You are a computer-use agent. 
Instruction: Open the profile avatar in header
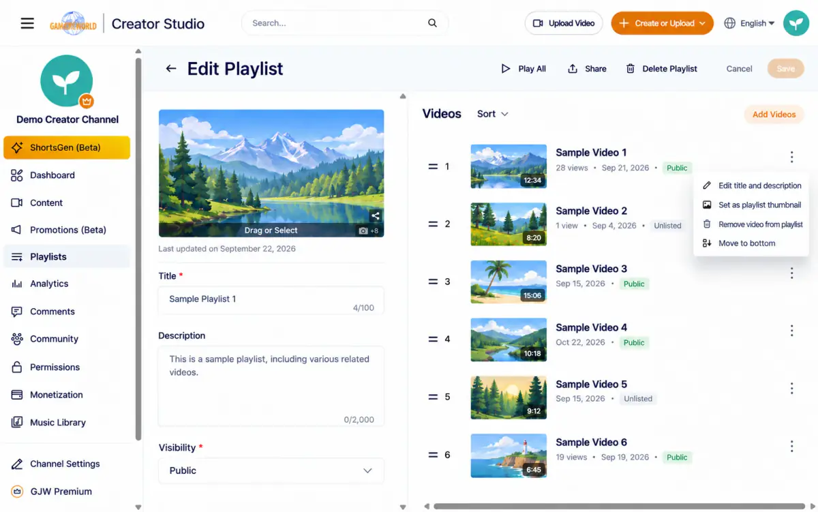point(796,23)
